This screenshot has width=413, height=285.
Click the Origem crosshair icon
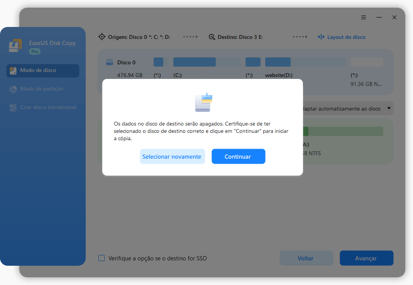click(x=102, y=37)
